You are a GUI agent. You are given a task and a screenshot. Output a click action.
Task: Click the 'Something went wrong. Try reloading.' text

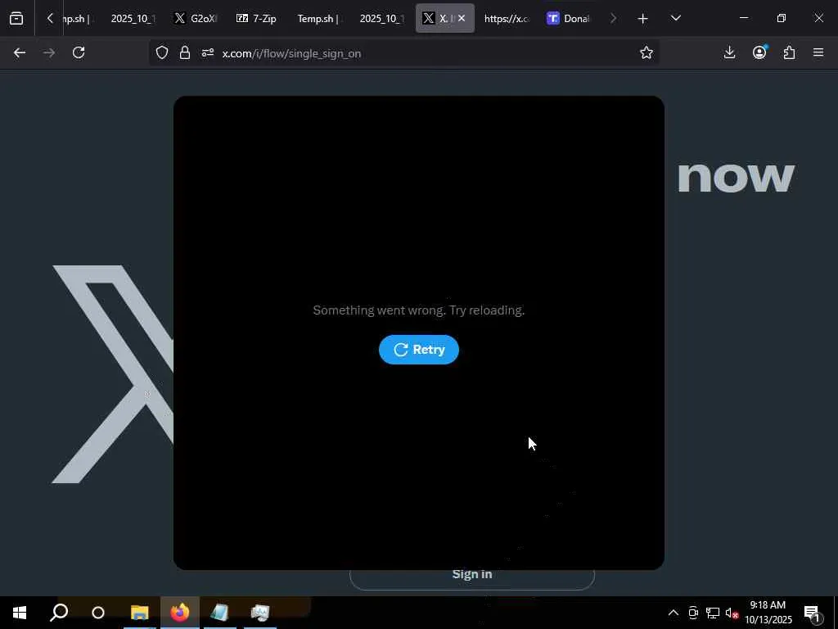point(418,310)
